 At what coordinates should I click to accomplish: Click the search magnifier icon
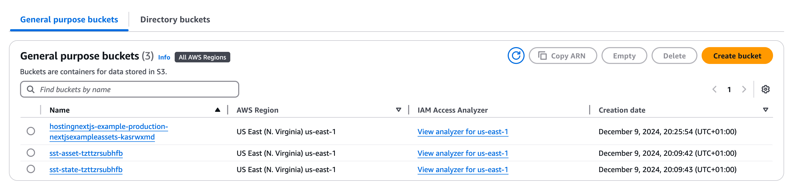click(x=31, y=89)
